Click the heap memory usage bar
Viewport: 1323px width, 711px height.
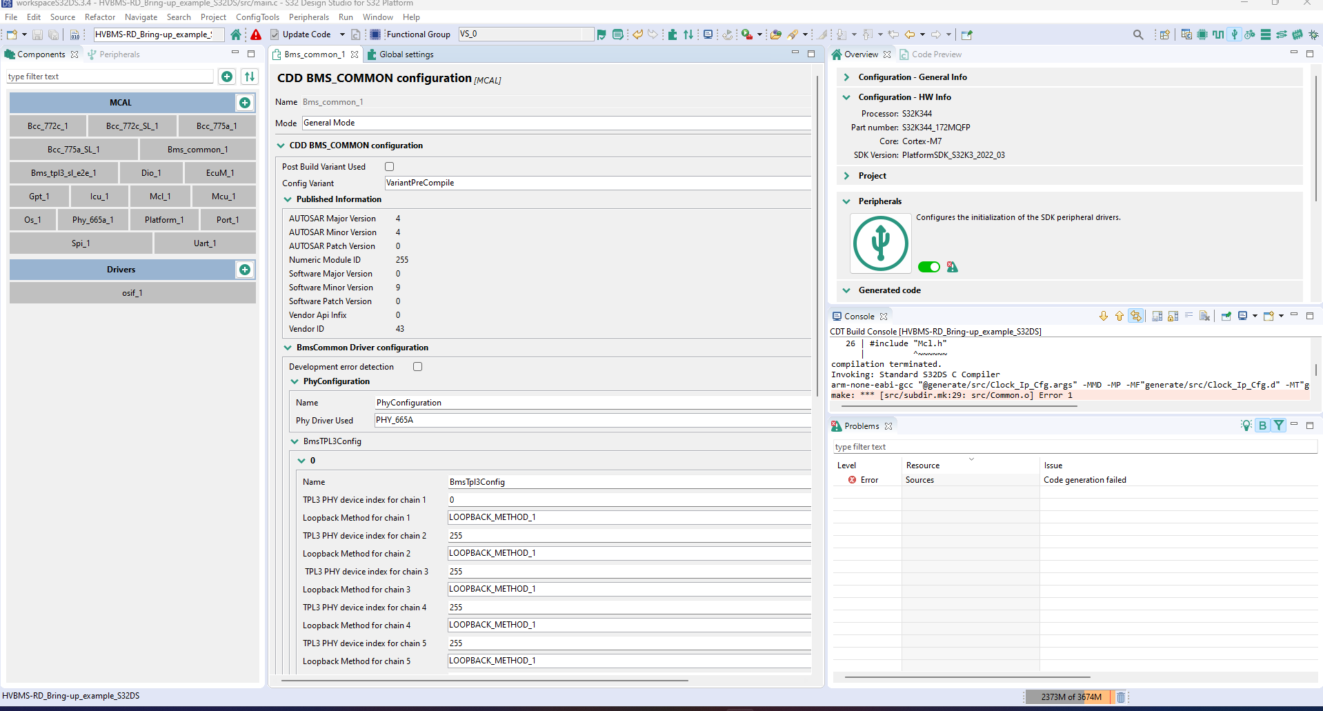[1069, 697]
